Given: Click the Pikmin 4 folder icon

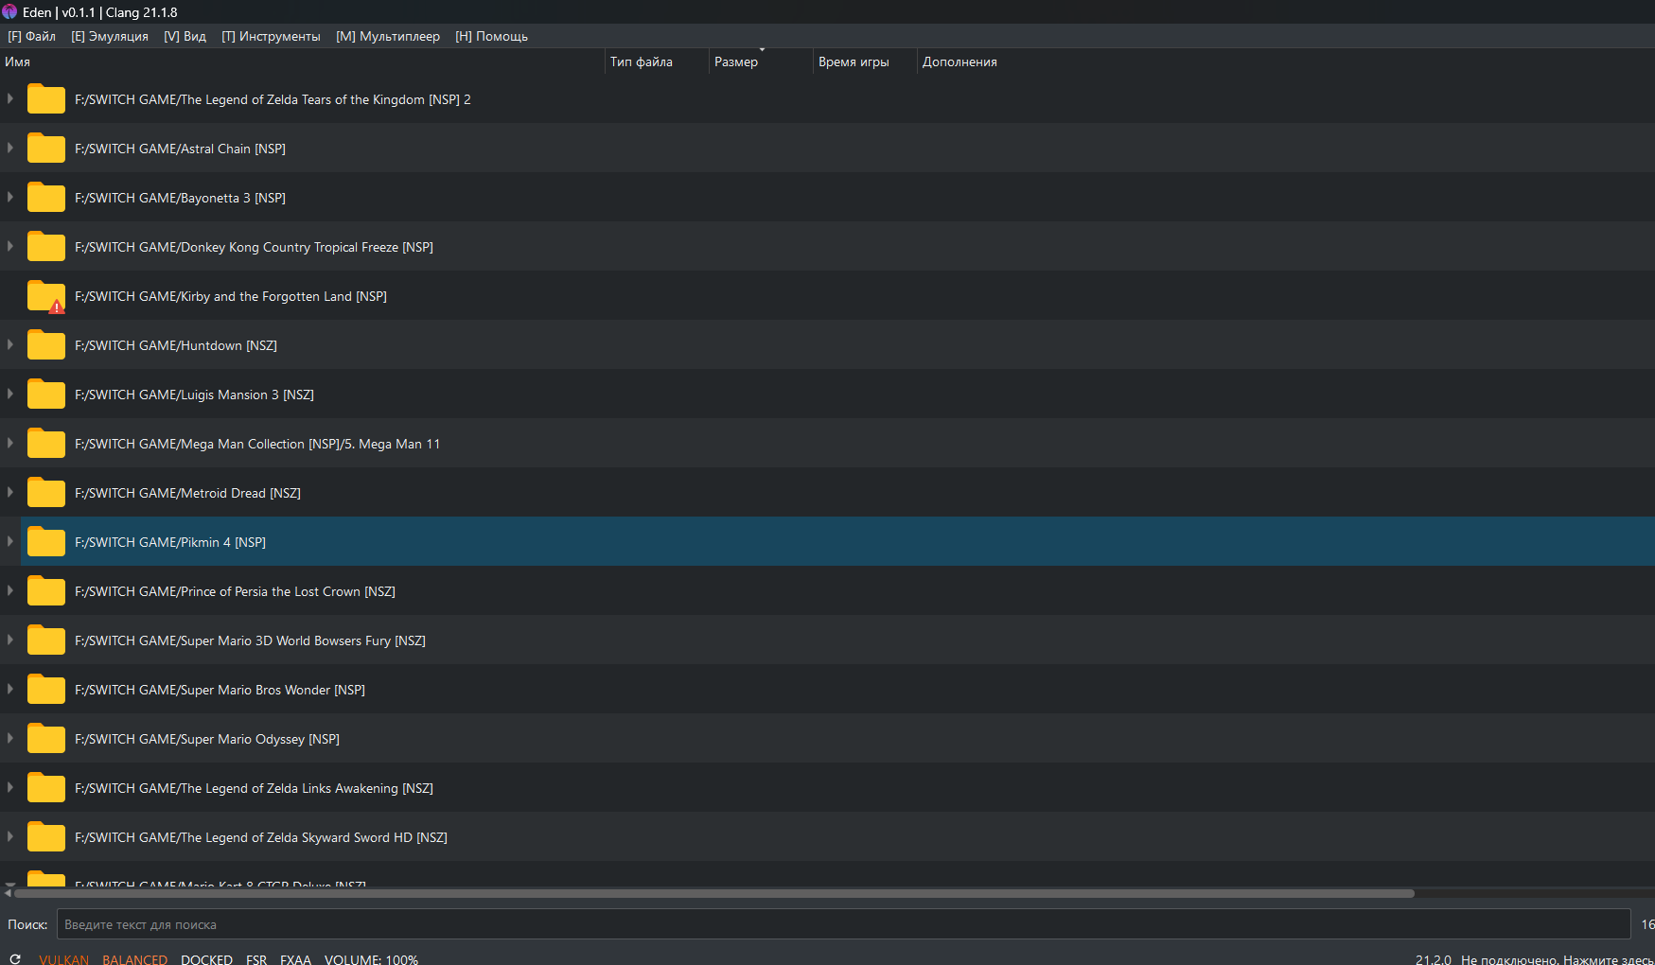Looking at the screenshot, I should click(x=45, y=542).
